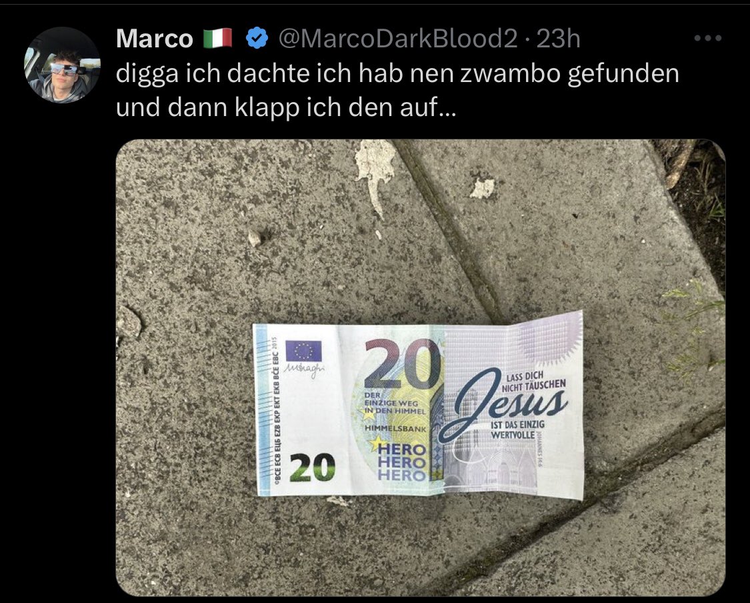Click the 23h timestamp of the tweet
750x603 pixels.
pyautogui.click(x=559, y=38)
